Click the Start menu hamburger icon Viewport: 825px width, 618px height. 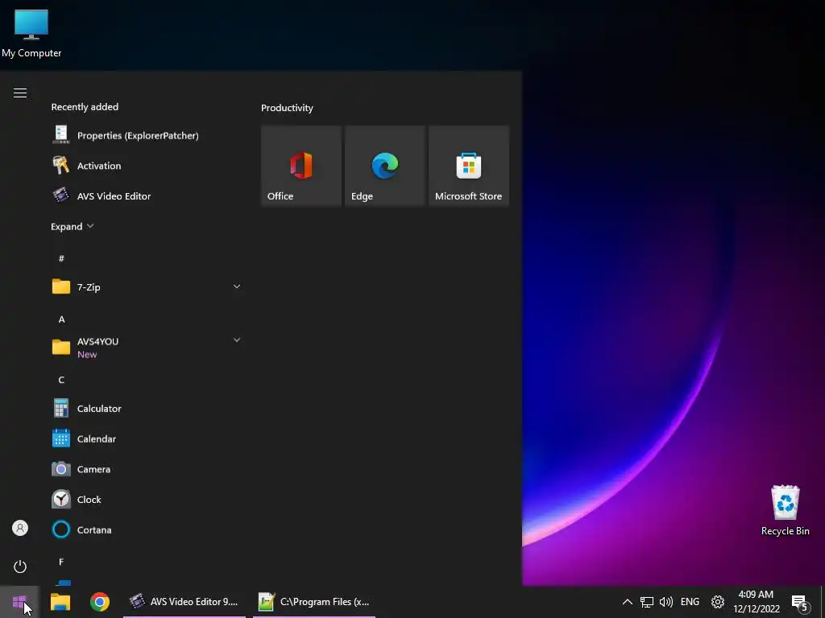point(20,93)
